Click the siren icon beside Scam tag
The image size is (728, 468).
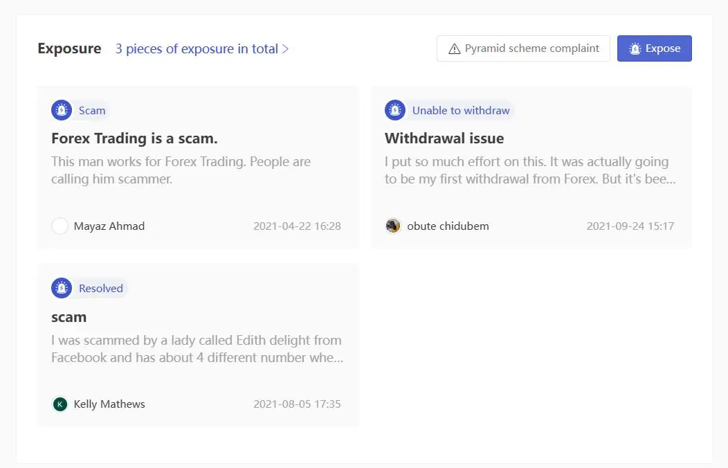click(62, 110)
